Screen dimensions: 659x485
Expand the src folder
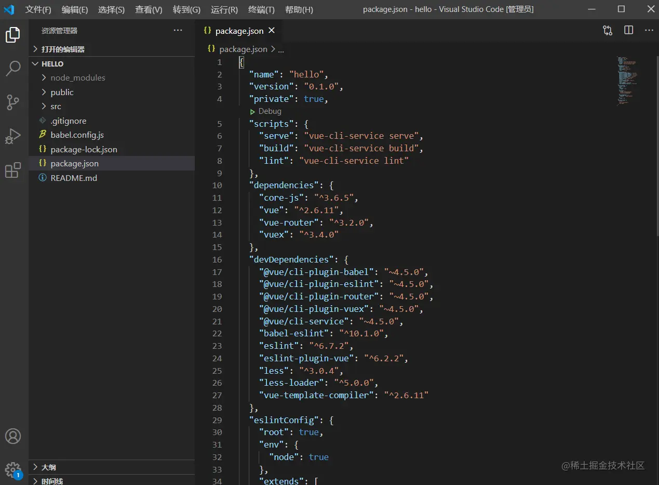tap(112, 107)
